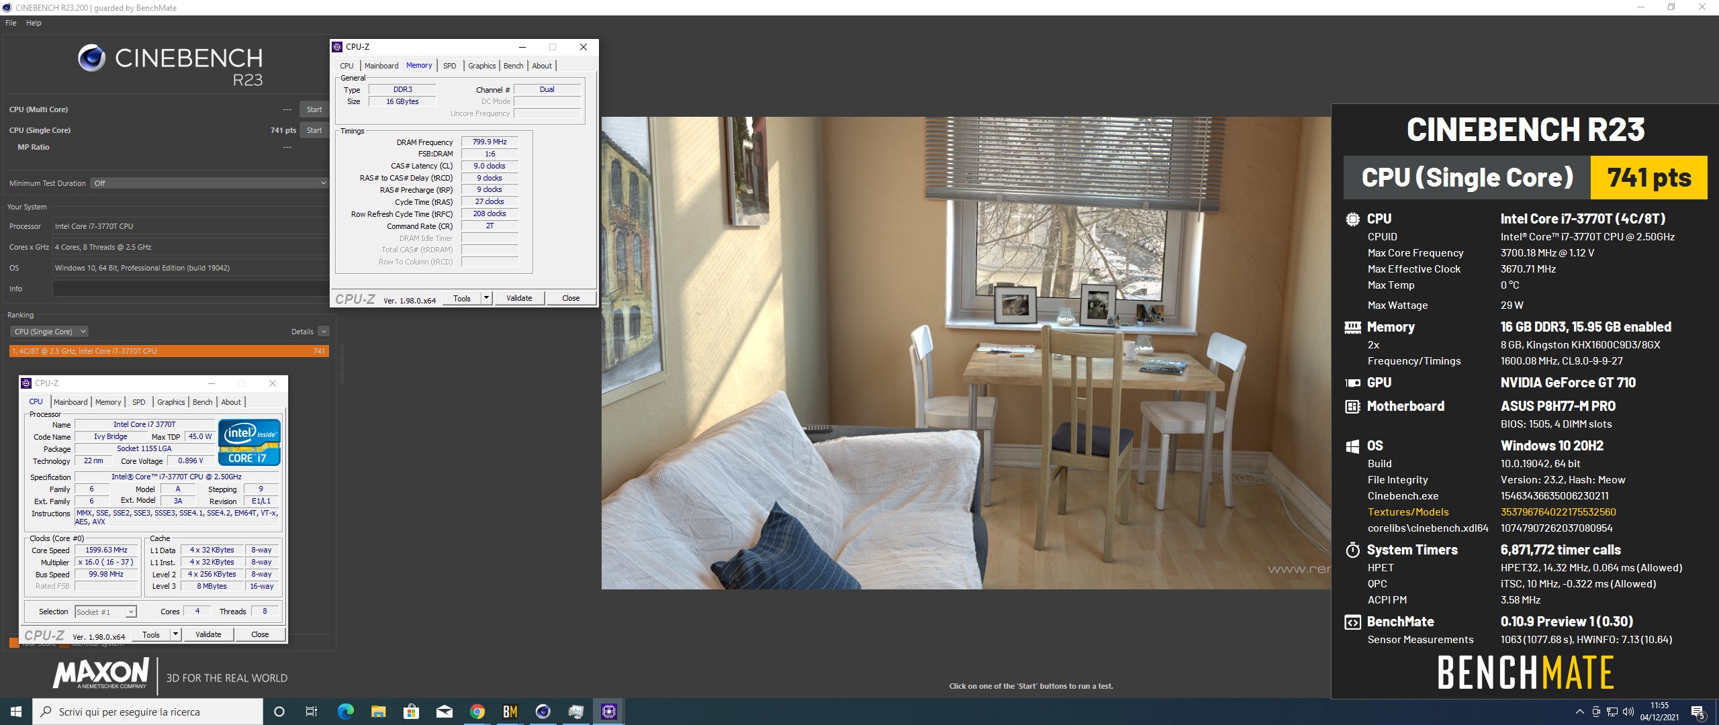Screen dimensions: 1719x725
Task: Switch to CPU-Z purple chip taskbar icon
Action: point(608,712)
